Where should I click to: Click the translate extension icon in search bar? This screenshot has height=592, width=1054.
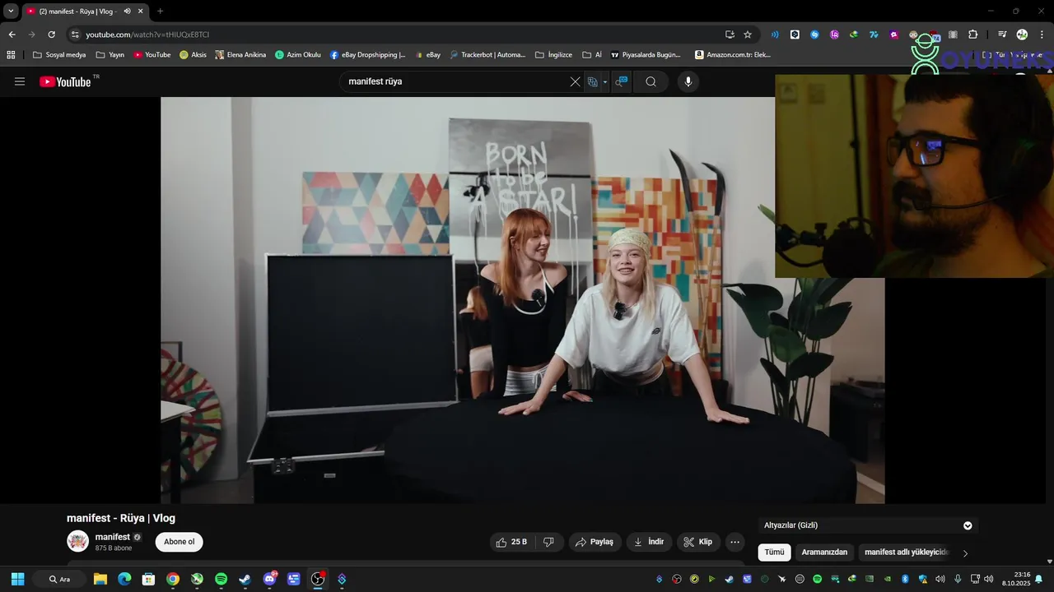coord(592,81)
